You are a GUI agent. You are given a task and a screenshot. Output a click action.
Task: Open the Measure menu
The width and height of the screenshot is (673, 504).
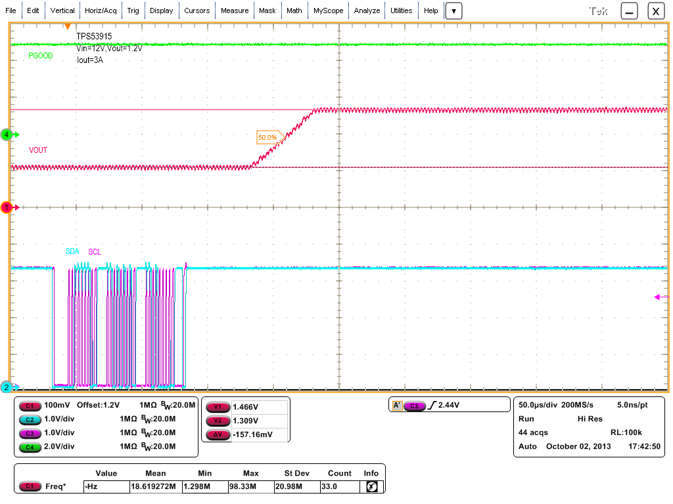(235, 10)
